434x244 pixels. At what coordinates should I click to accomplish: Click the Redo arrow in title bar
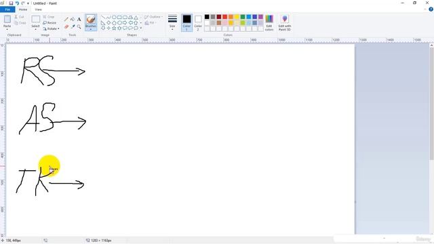point(23,3)
